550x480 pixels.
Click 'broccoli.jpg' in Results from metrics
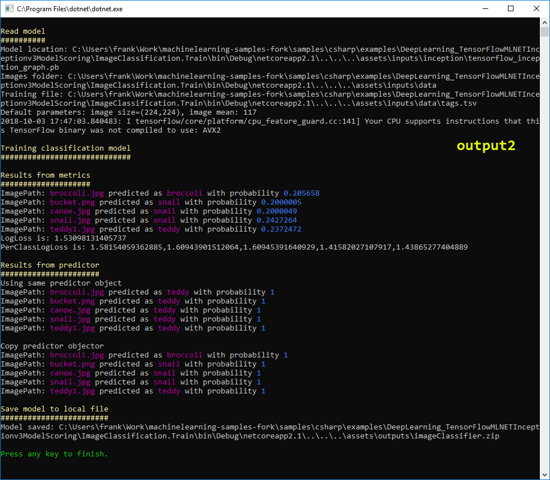coord(77,193)
